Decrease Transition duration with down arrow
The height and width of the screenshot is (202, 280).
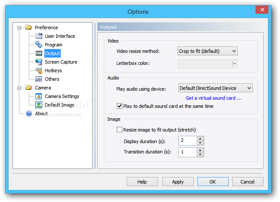pos(200,154)
